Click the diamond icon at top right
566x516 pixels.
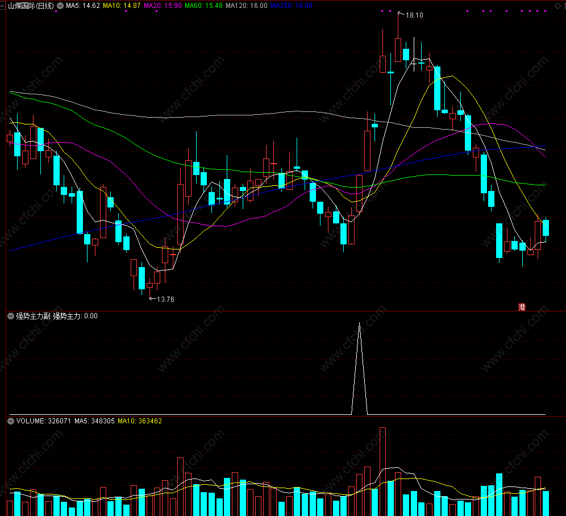tap(557, 6)
